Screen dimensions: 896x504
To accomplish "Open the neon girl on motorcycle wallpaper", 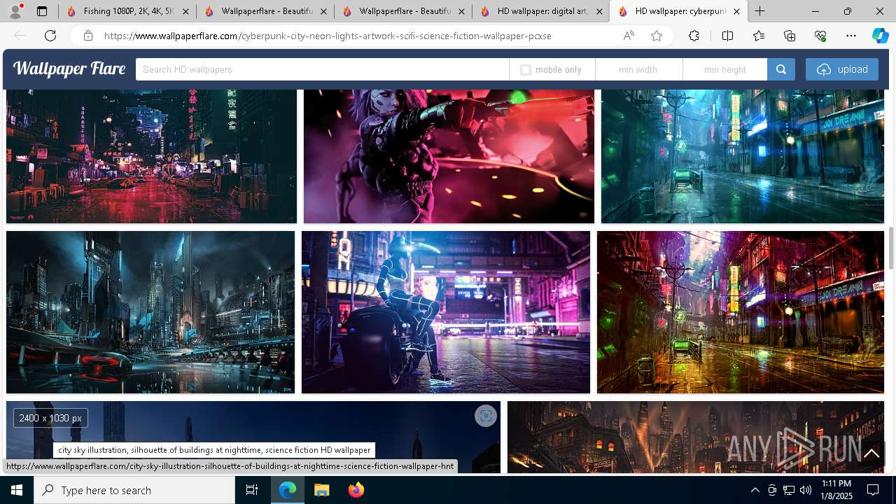I will (446, 312).
